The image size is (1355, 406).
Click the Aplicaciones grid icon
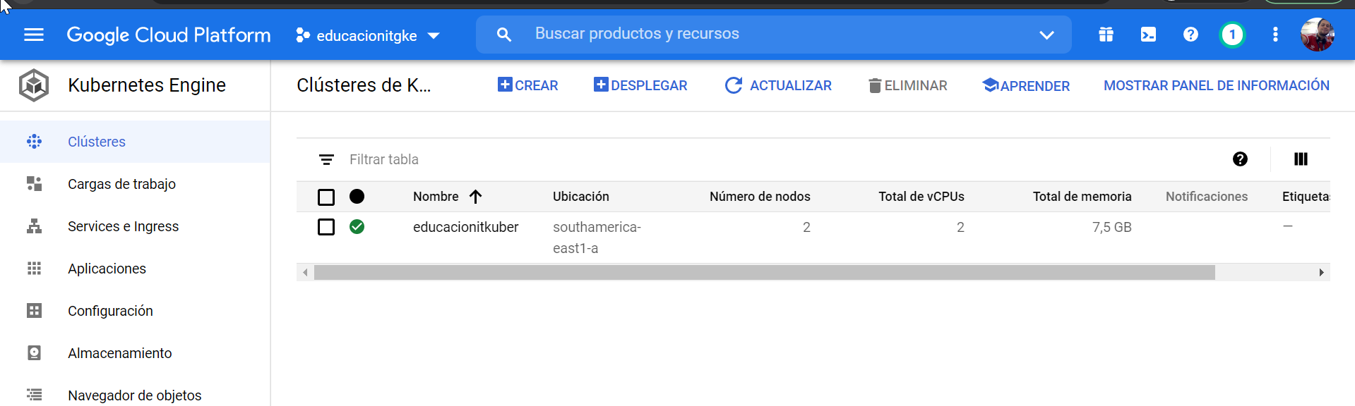pos(34,269)
